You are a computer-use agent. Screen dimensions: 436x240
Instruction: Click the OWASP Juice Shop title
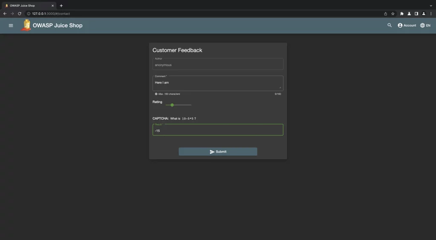coord(57,25)
